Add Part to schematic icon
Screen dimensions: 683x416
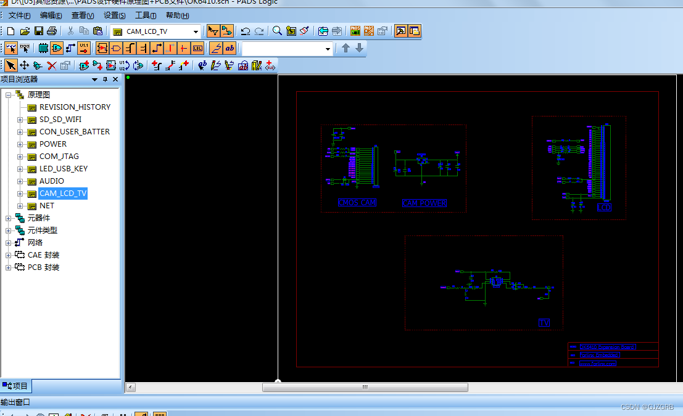coord(84,65)
